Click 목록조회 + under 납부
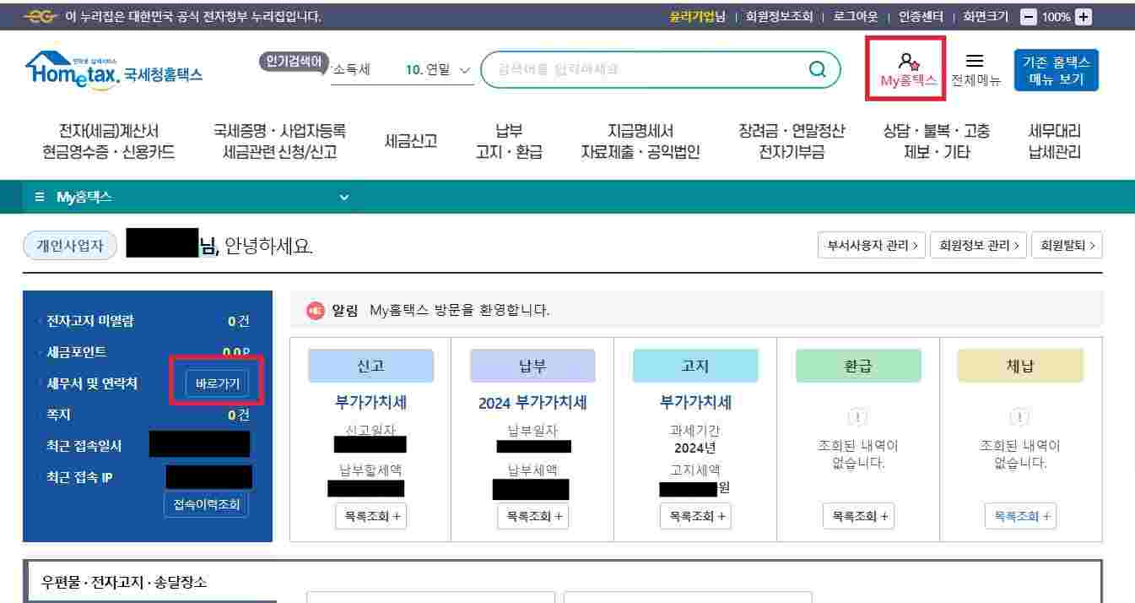This screenshot has width=1135, height=603. pos(532,516)
